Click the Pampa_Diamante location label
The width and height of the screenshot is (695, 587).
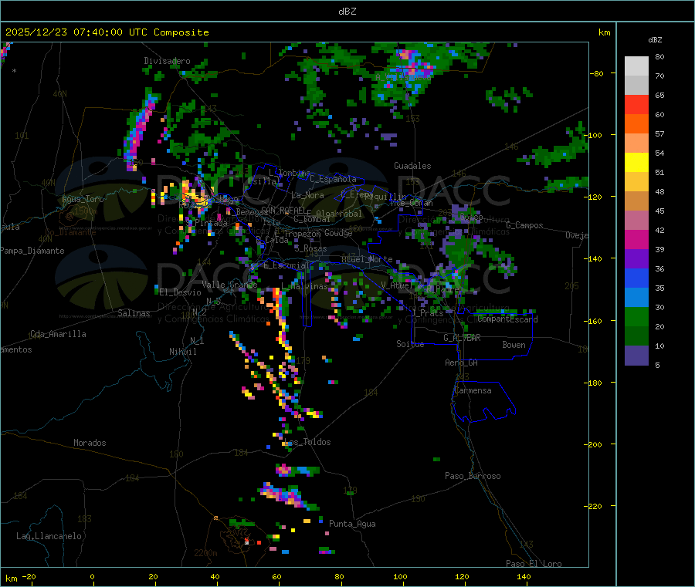[32, 251]
